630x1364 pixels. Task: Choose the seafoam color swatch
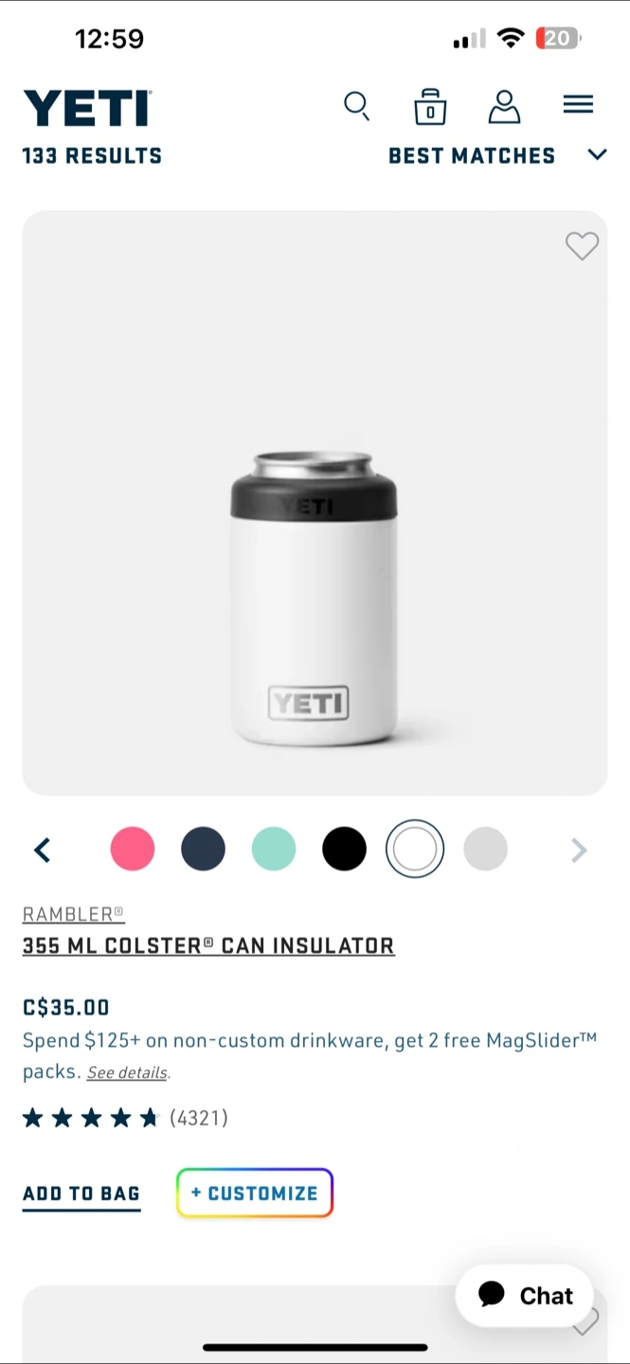pos(274,849)
